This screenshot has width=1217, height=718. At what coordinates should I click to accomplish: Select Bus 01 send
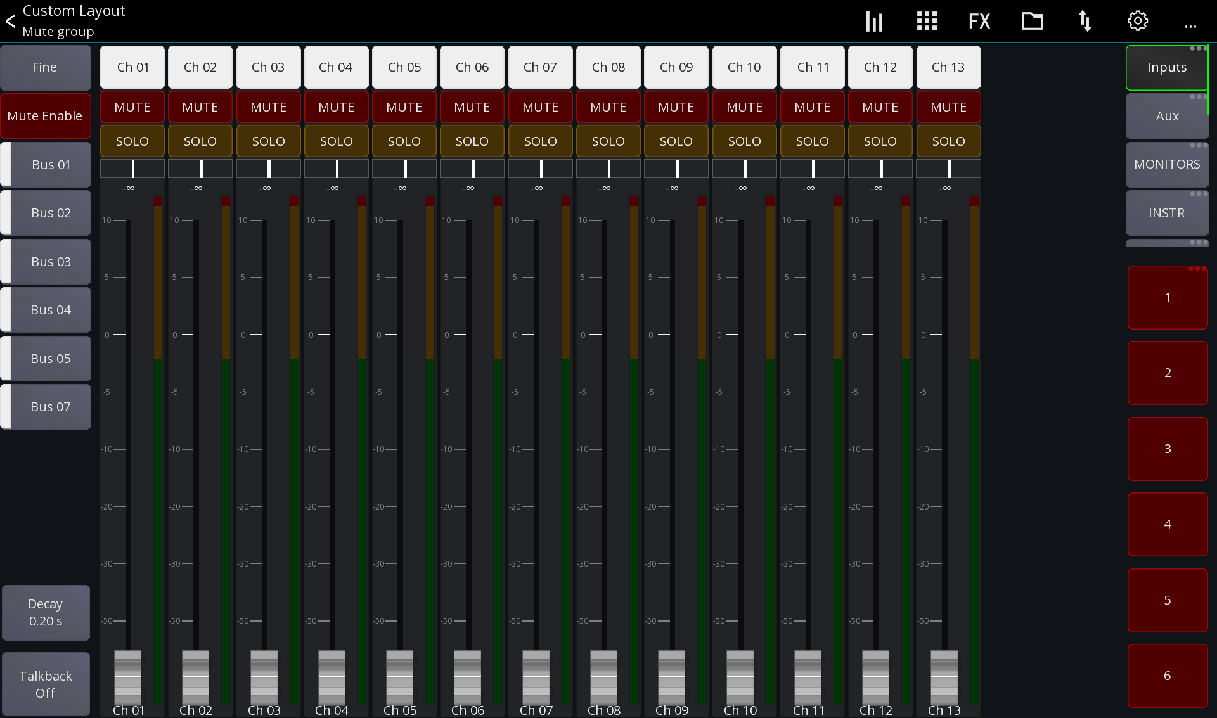(46, 165)
